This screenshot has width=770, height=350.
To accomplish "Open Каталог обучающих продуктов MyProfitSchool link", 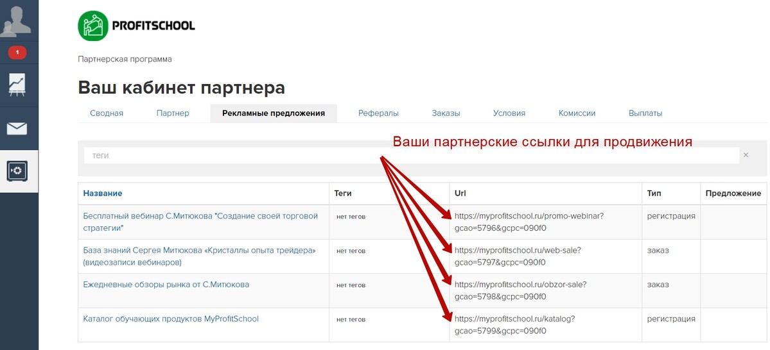I will point(171,319).
